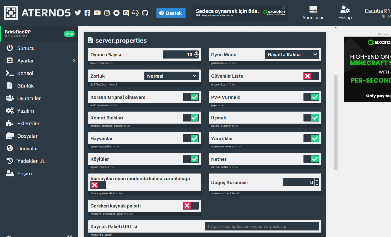Click the page vertical scrollbar

click(335, 122)
